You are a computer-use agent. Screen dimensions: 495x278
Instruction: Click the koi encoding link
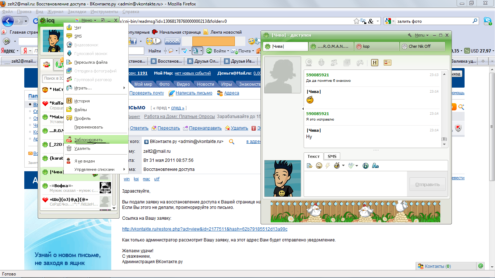(x=136, y=179)
